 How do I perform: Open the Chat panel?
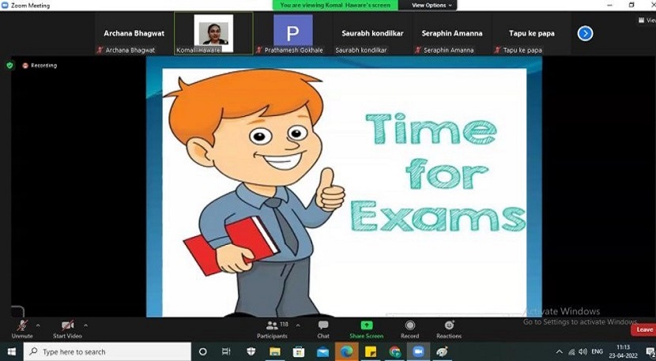pyautogui.click(x=323, y=328)
